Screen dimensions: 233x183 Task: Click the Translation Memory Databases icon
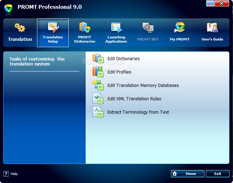pos(98,85)
